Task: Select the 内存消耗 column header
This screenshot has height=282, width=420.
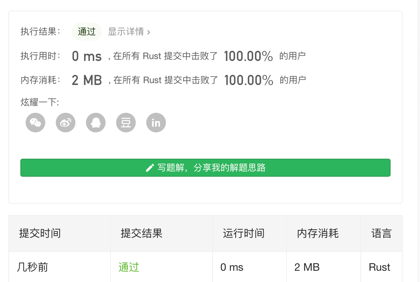Action: point(318,233)
